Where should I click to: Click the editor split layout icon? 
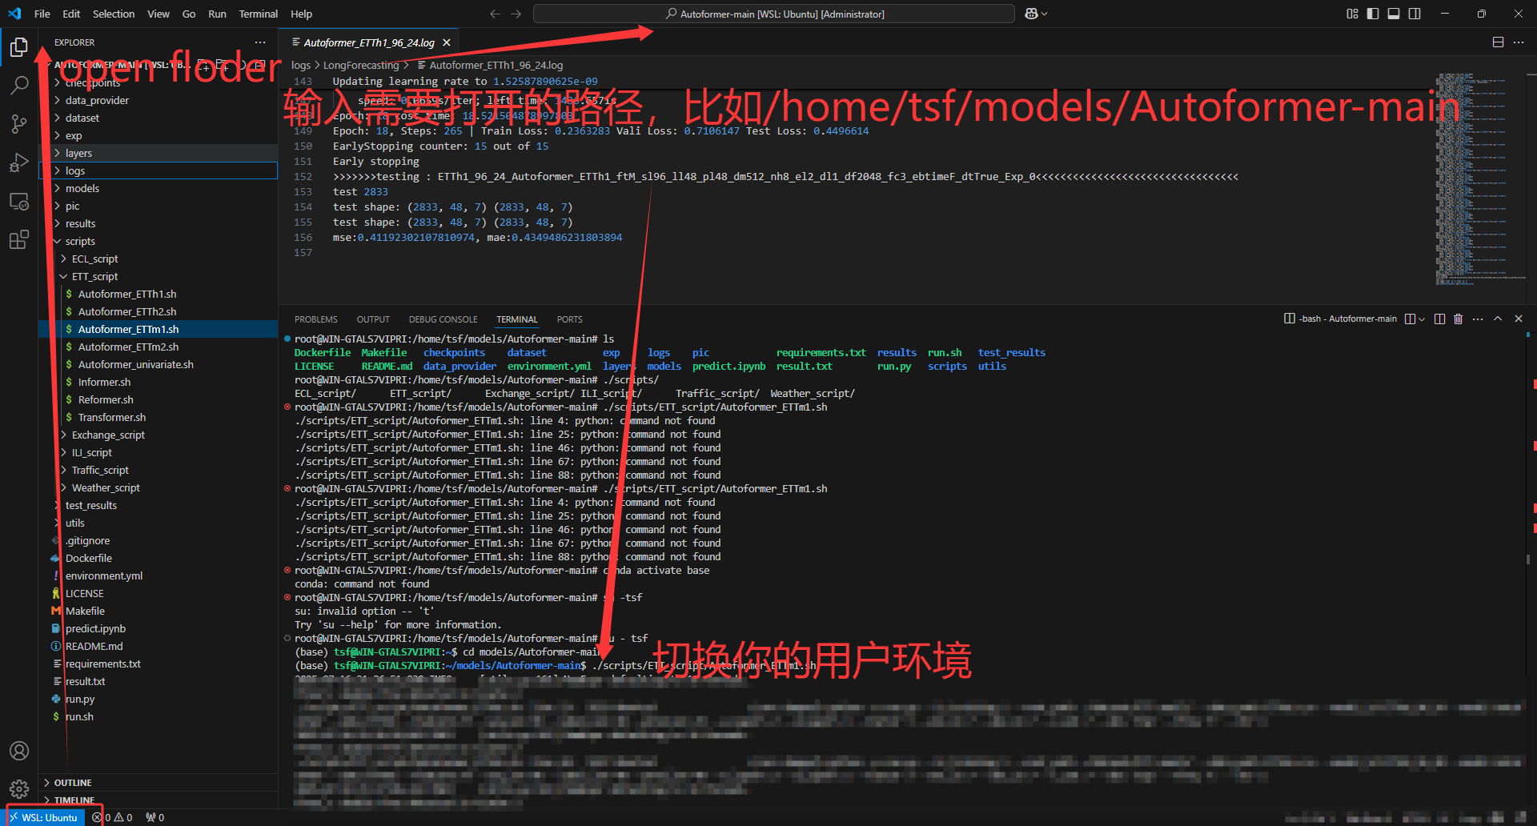point(1498,42)
